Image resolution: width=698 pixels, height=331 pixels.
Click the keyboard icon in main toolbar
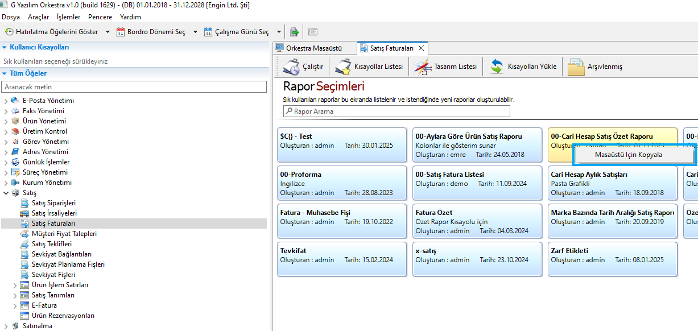point(313,32)
